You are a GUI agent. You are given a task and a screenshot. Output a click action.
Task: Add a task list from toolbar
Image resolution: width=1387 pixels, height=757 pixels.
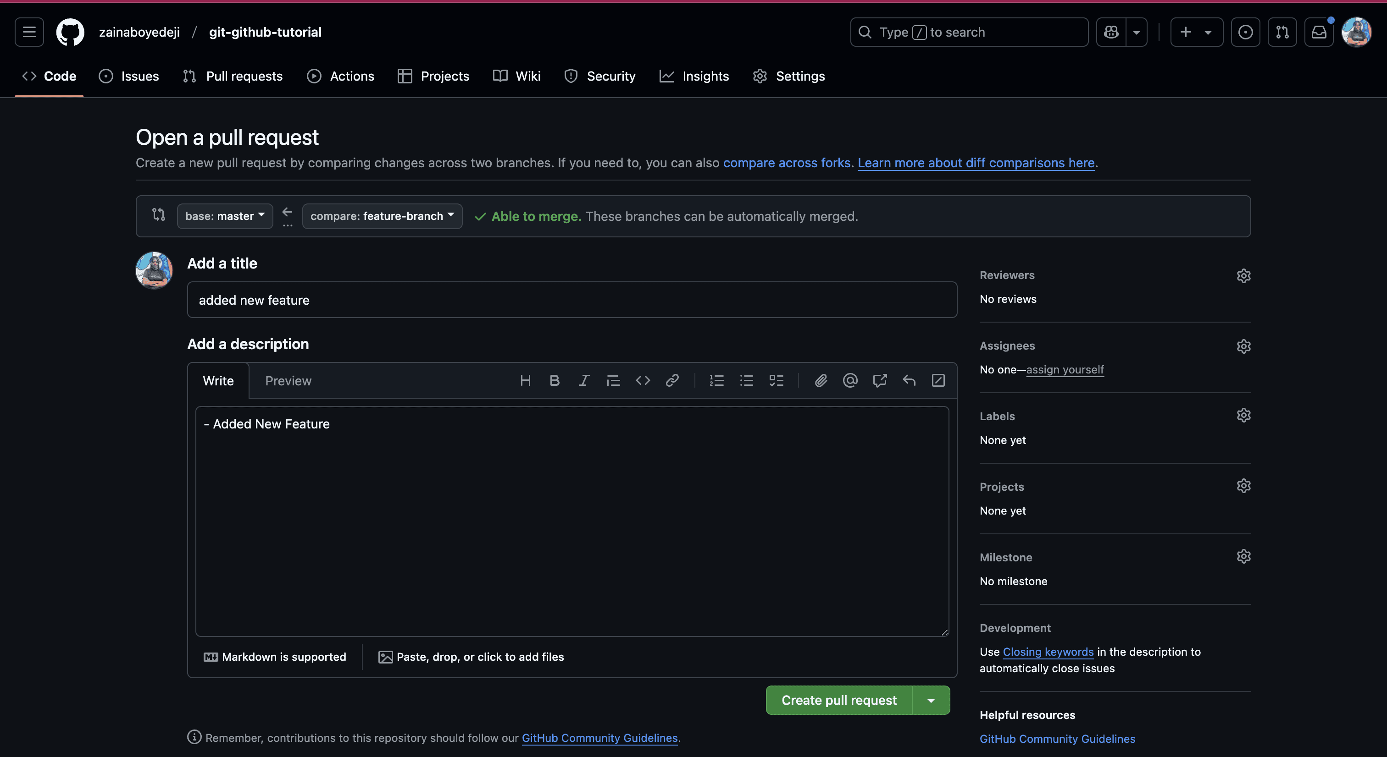pos(776,381)
